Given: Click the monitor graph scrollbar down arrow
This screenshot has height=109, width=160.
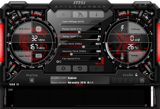Looking at the screenshot, I should coord(152,105).
